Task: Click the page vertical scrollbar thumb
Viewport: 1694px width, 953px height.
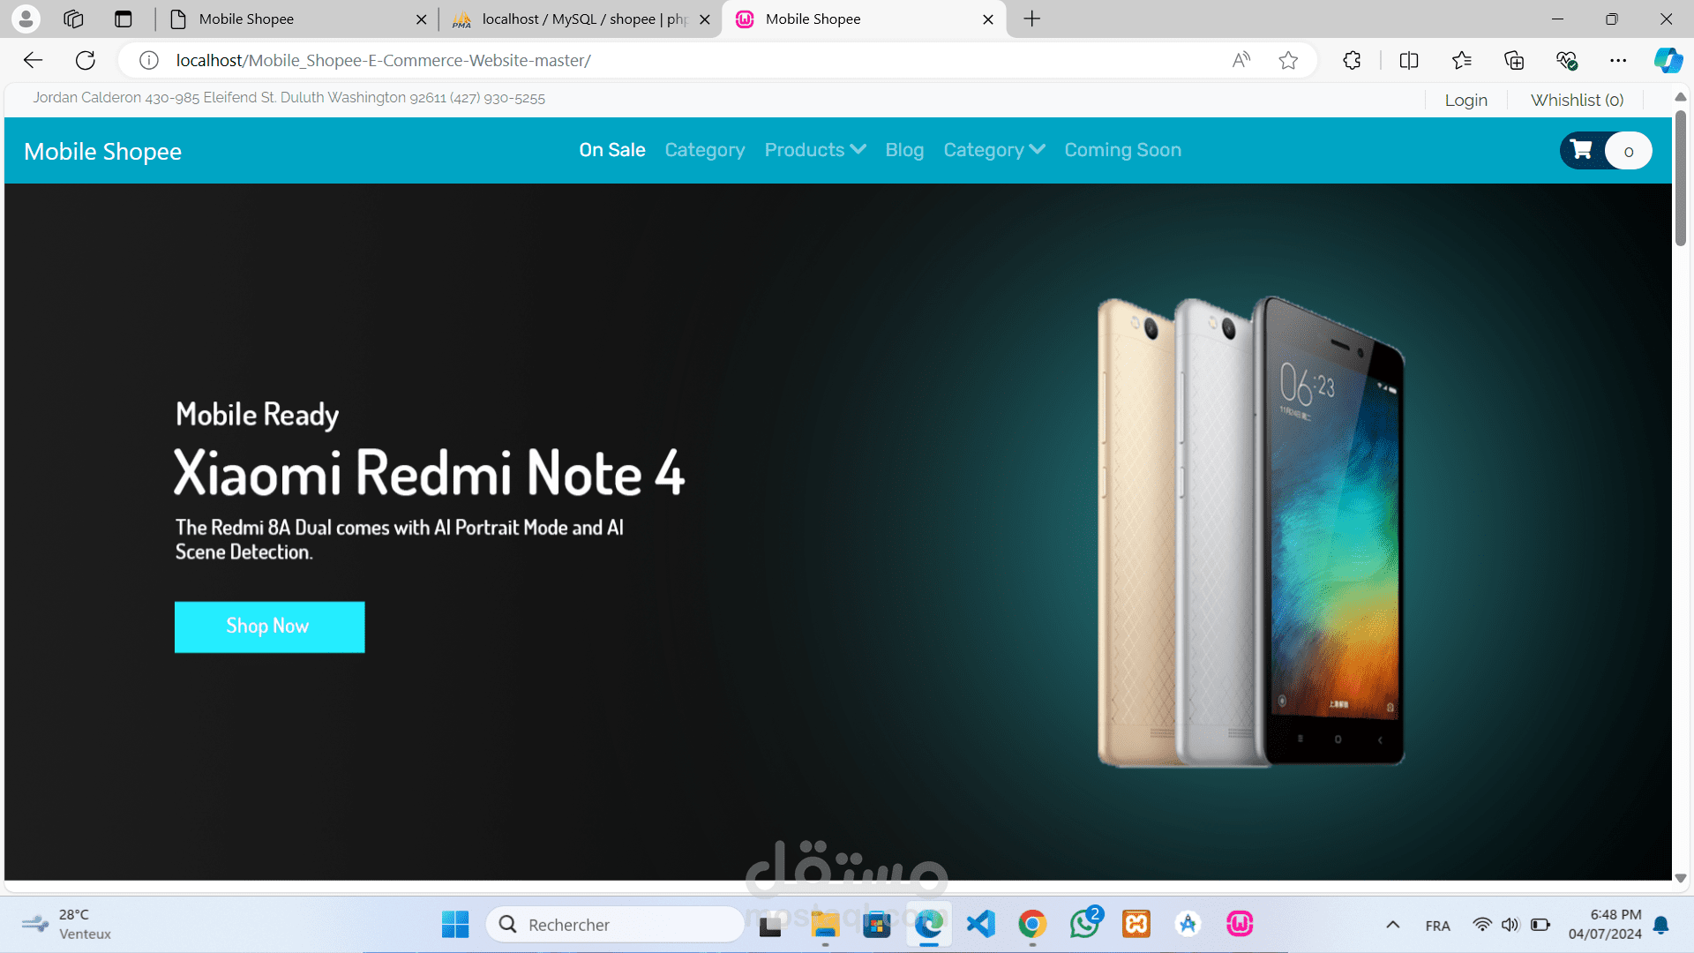Action: pyautogui.click(x=1680, y=176)
